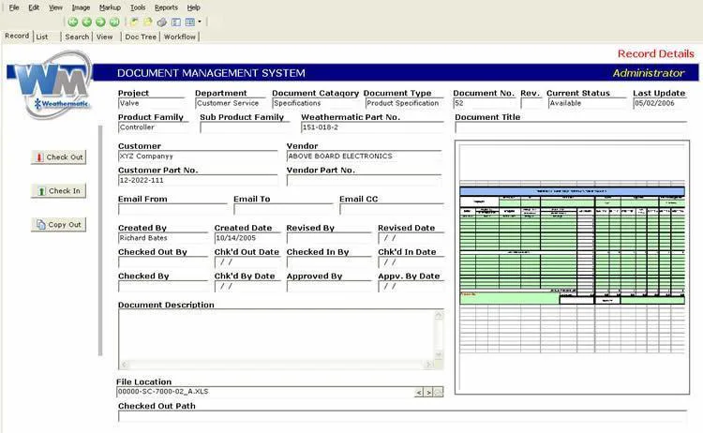
Task: Click the Document Description vertical scrollbar
Action: click(439, 336)
